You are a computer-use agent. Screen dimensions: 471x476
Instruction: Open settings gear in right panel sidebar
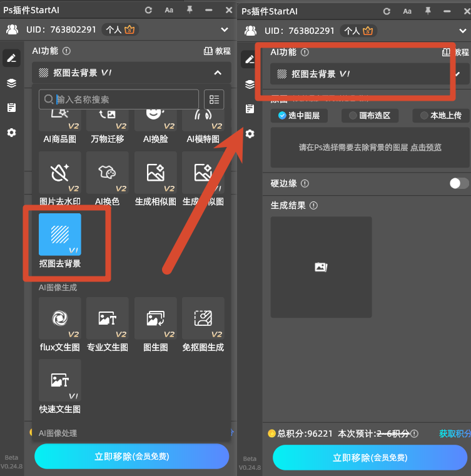(x=250, y=134)
